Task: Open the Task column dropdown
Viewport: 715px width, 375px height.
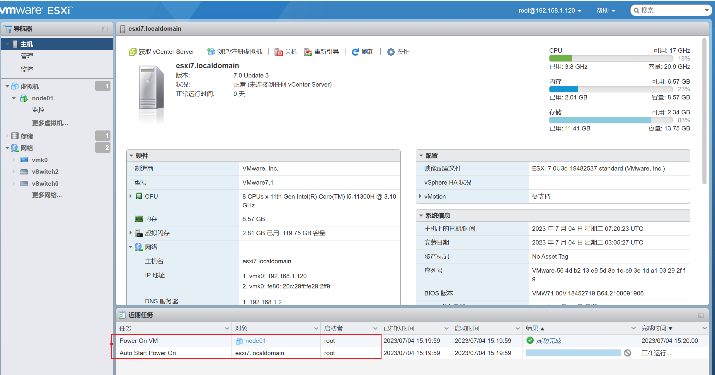Action: pos(227,328)
